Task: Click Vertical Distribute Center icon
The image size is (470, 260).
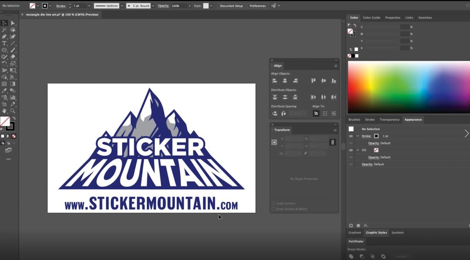Action: 285,97
